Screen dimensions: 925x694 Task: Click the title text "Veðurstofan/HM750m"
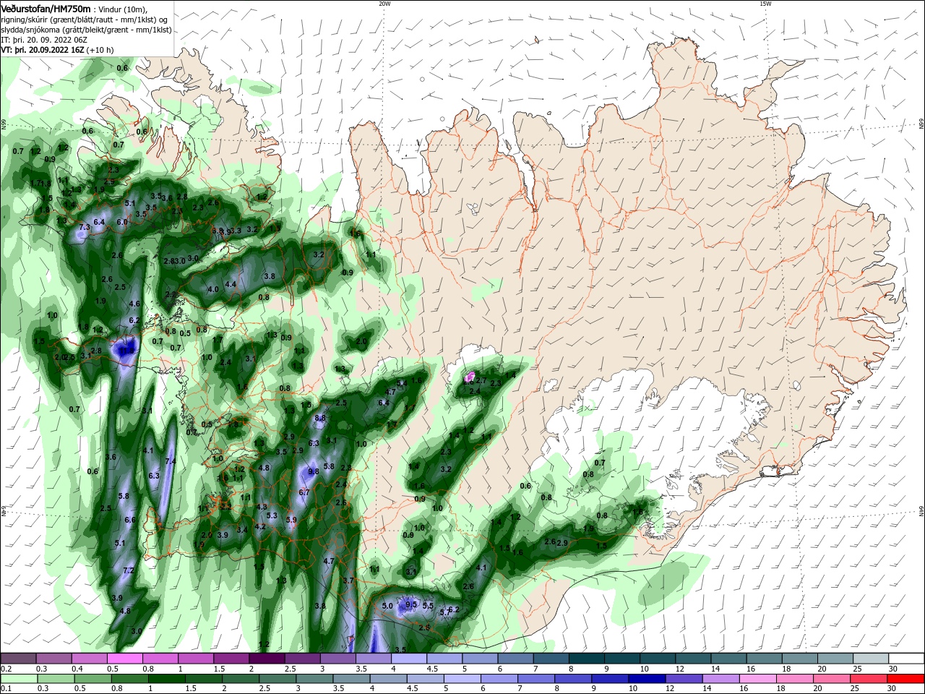[x=46, y=8]
